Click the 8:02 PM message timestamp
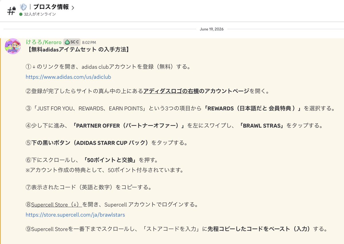The image size is (344, 244). point(89,42)
